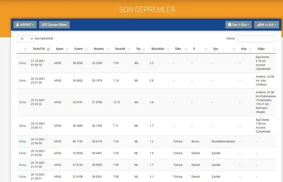283x182 pixels.
Task: Sort by the Tip column icon
Action: tap(144, 49)
